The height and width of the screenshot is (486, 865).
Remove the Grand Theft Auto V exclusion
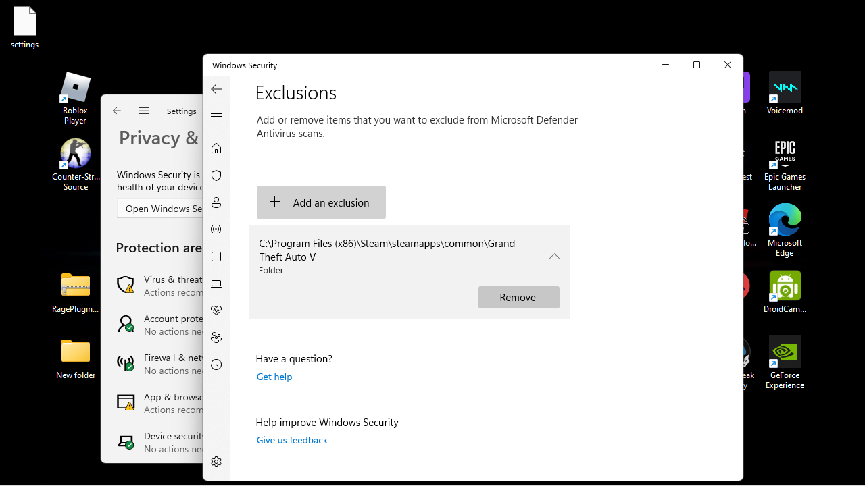pyautogui.click(x=518, y=298)
